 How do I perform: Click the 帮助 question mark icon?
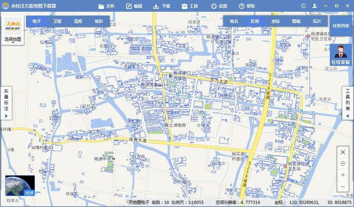[242, 6]
